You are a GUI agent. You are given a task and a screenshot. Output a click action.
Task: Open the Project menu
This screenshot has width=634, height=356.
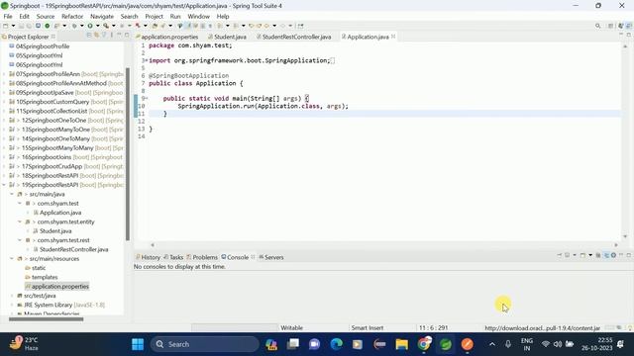coord(155,16)
